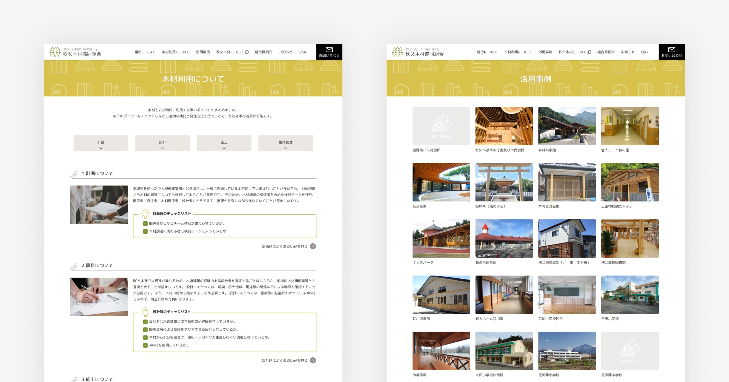Click the lightbulb icon by 計画時のチェックリスト
The height and width of the screenshot is (382, 729).
click(x=145, y=214)
